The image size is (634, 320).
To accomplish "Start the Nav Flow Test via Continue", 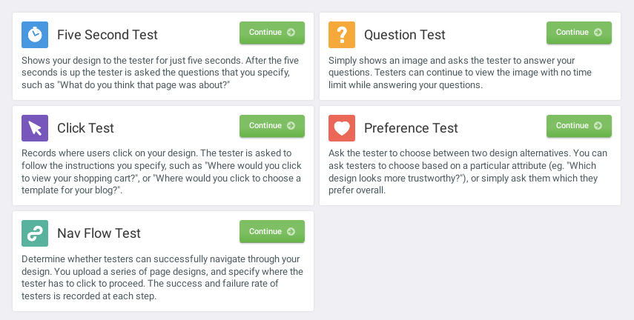I will tap(271, 231).
